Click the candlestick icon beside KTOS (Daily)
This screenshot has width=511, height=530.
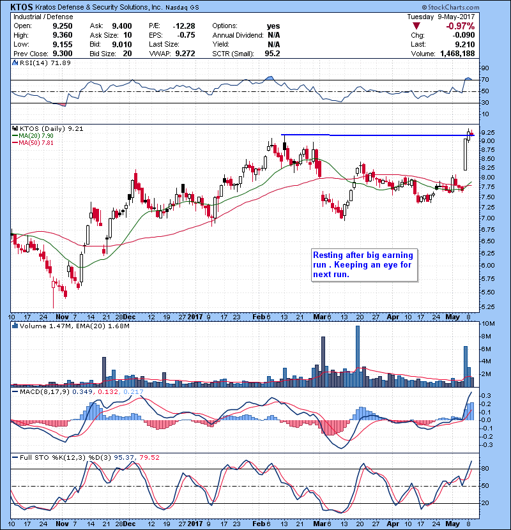coord(15,129)
